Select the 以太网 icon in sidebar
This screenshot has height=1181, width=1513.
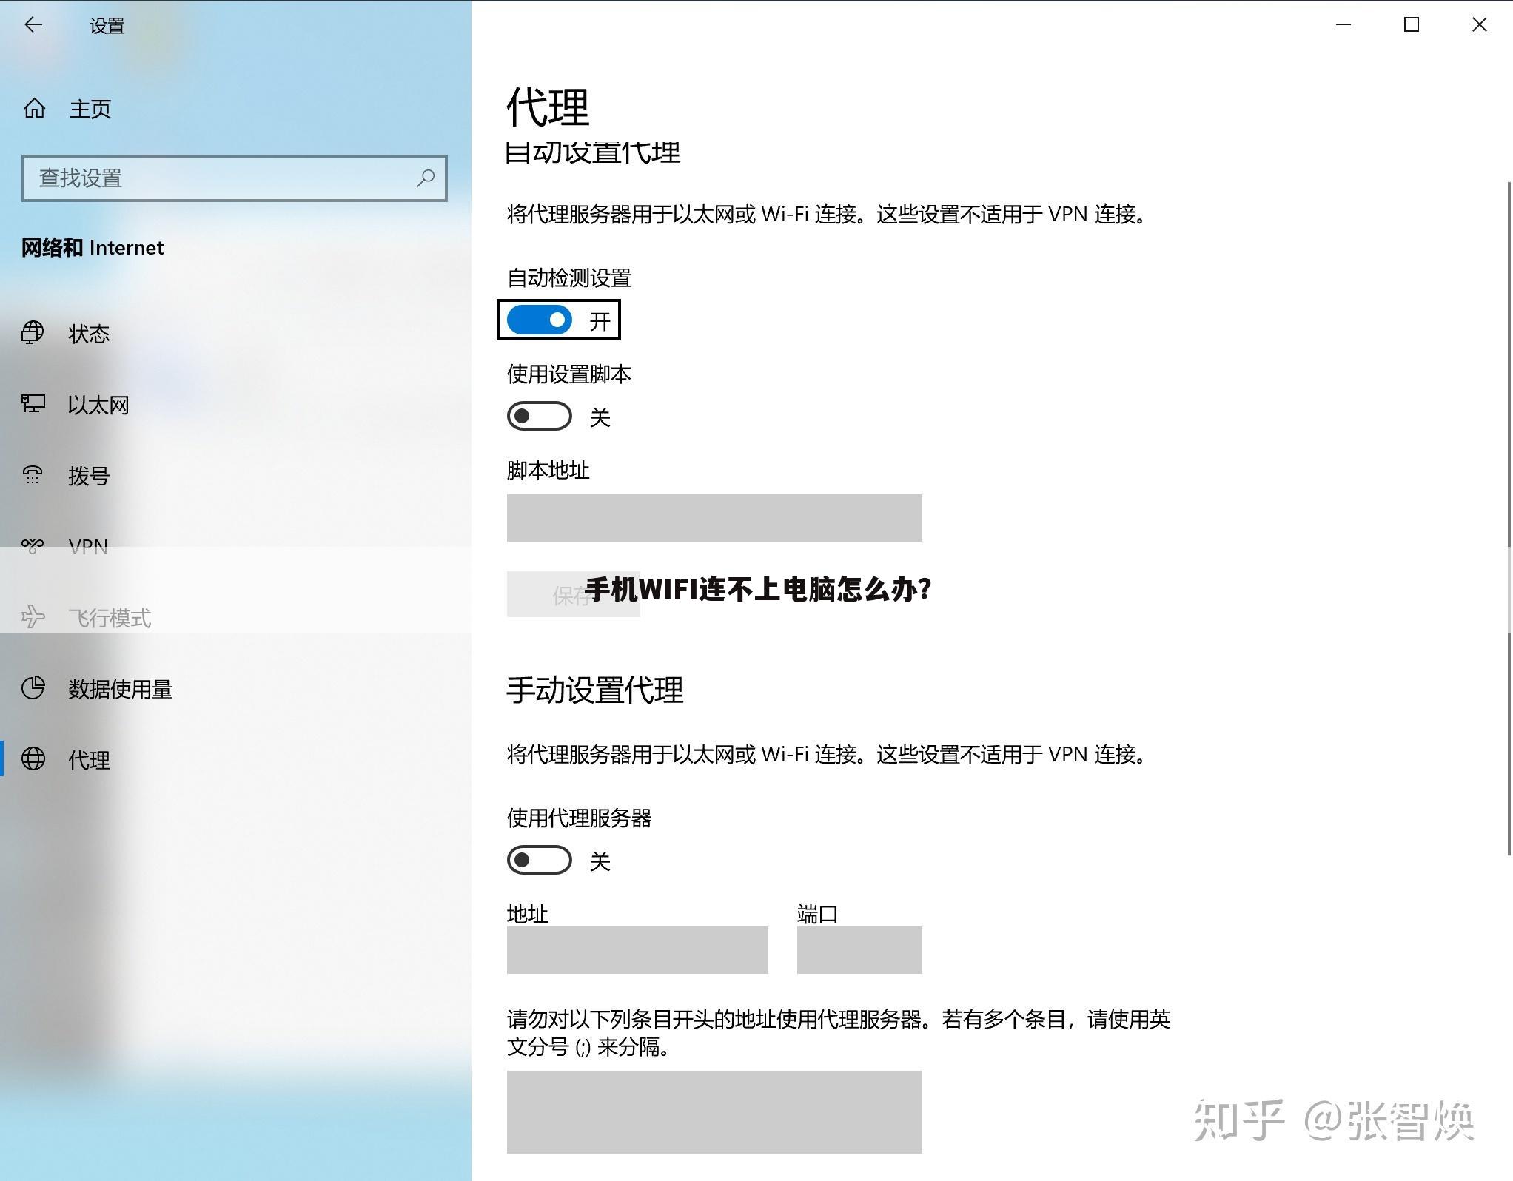(33, 404)
